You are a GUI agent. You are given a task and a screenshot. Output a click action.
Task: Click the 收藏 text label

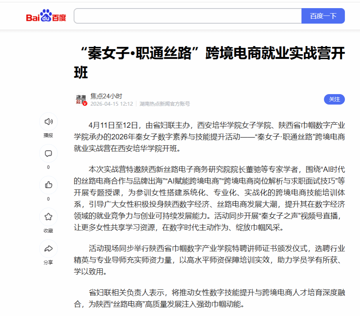point(48,231)
